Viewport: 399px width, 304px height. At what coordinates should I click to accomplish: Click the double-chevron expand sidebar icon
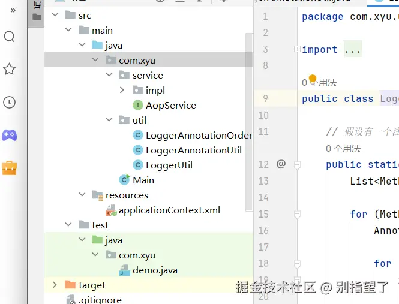[x=13, y=10]
